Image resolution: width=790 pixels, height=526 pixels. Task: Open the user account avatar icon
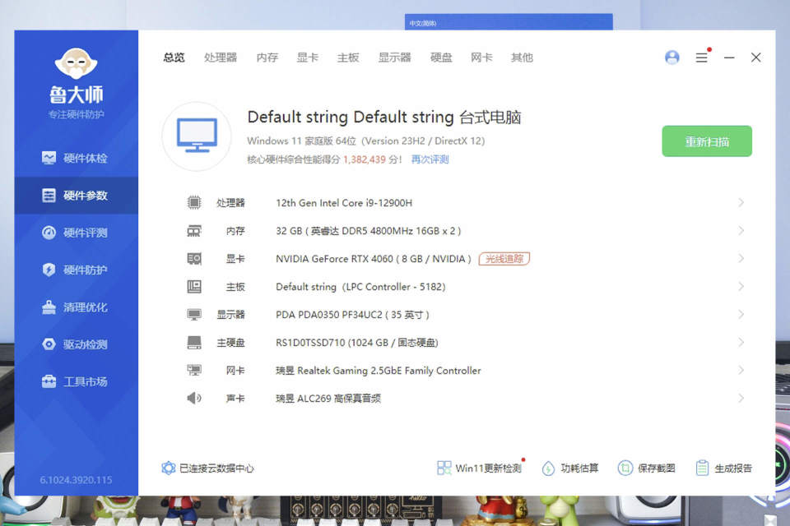click(x=672, y=58)
